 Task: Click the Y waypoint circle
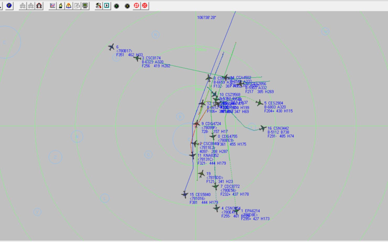pos(37,212)
